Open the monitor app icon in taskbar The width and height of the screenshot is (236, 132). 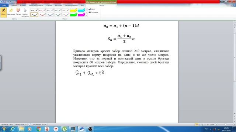(73, 129)
